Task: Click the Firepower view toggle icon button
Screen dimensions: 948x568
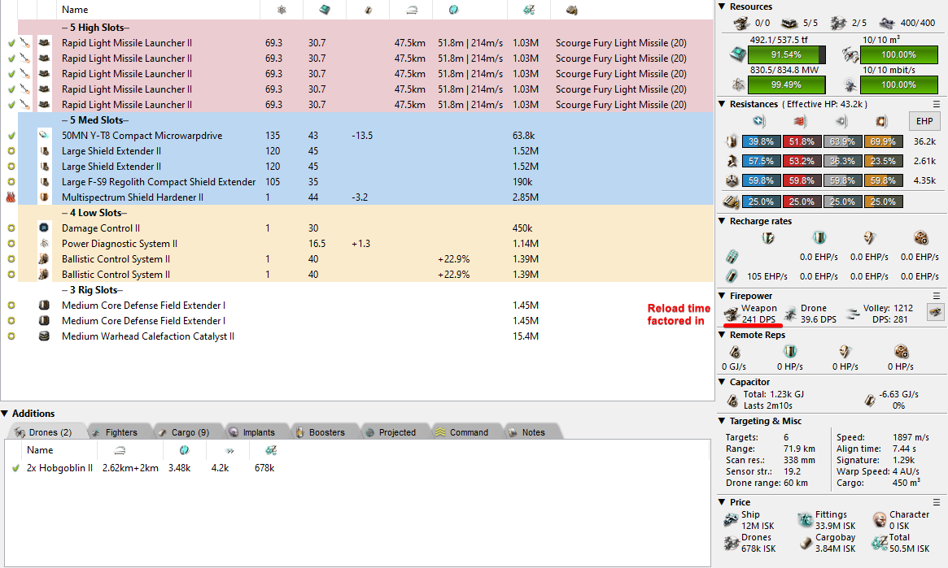Action: click(935, 312)
